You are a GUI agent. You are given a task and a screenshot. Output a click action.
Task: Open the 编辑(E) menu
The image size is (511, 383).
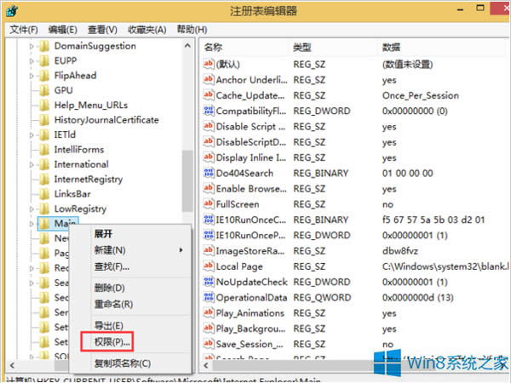[x=62, y=30]
